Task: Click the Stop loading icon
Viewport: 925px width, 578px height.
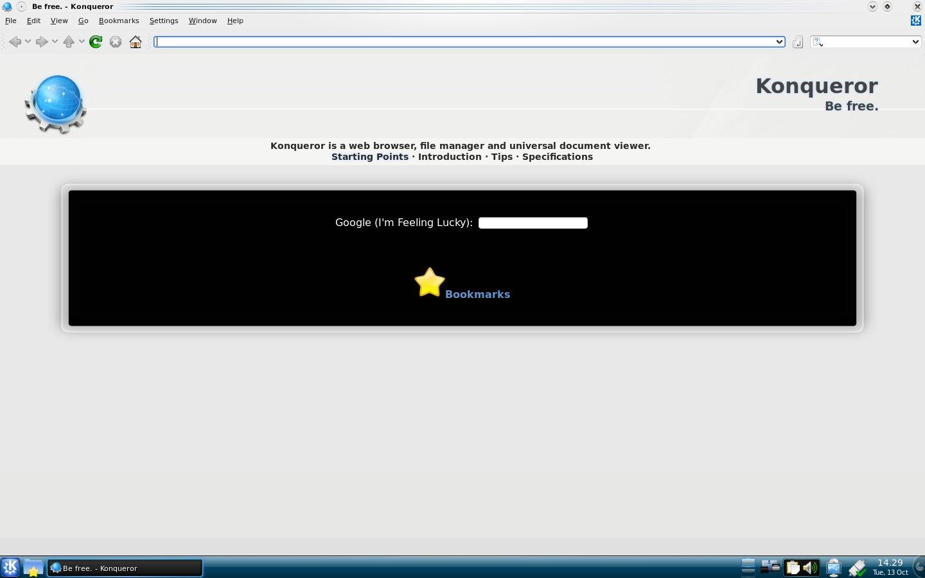Action: point(116,42)
